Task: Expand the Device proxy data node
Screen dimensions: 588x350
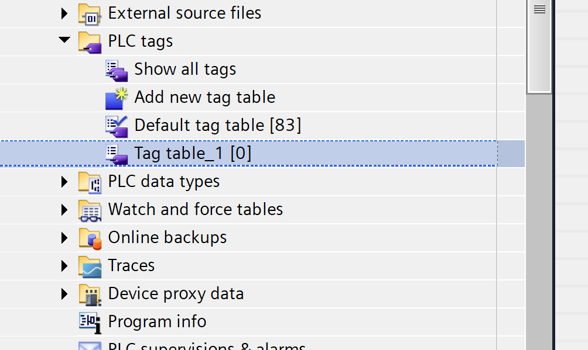Action: [x=64, y=294]
